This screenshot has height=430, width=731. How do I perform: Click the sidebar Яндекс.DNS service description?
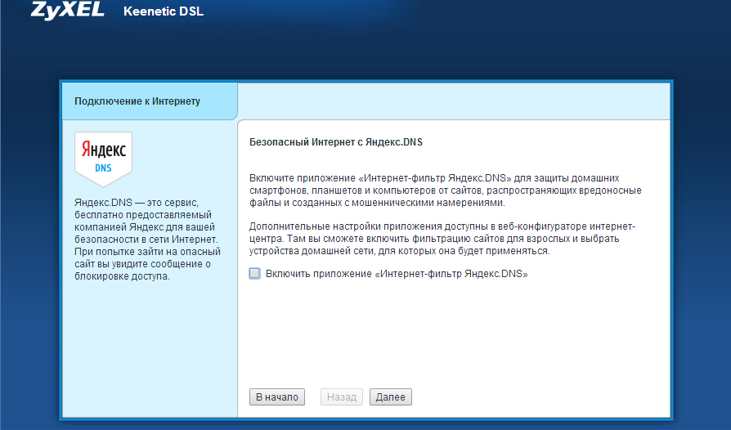click(145, 239)
